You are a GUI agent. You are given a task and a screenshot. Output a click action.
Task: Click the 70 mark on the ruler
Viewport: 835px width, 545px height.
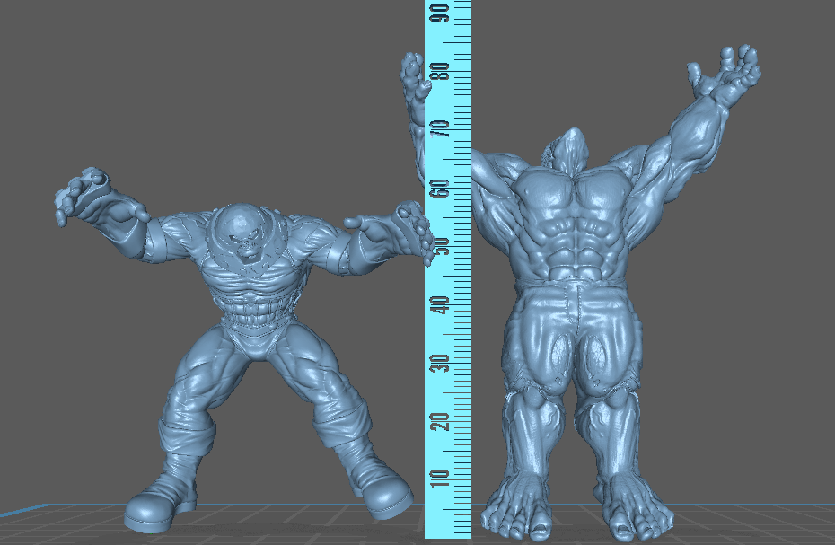tap(439, 129)
